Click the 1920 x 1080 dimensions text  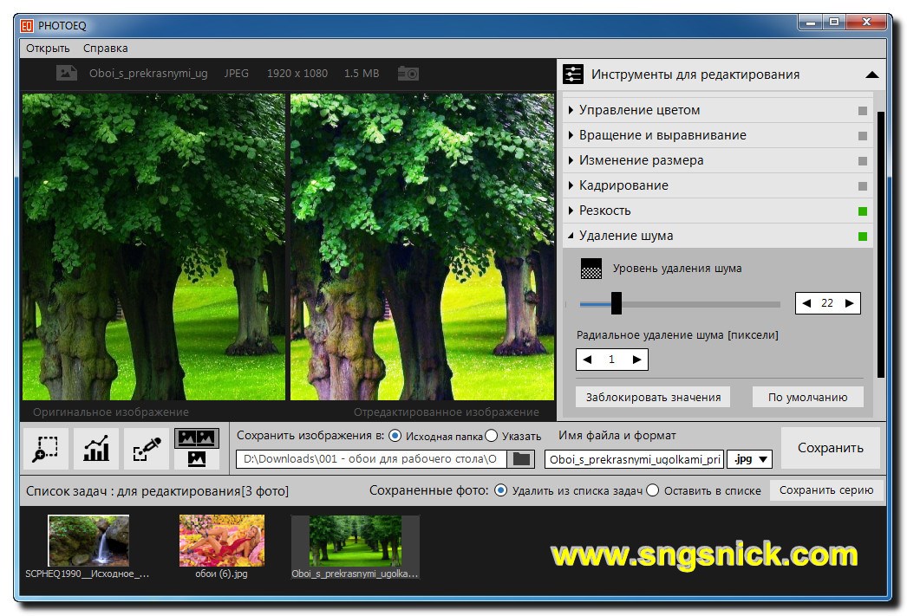pos(297,74)
